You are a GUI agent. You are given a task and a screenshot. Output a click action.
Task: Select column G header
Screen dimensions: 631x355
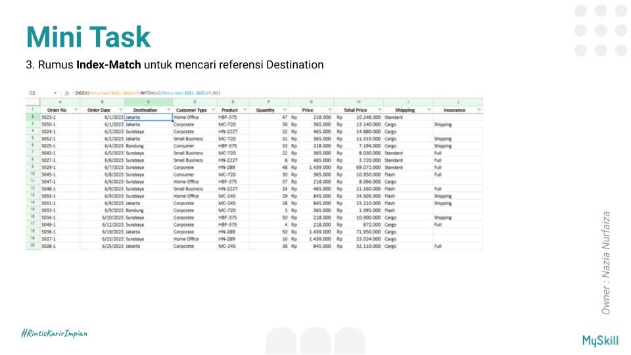tap(311, 102)
